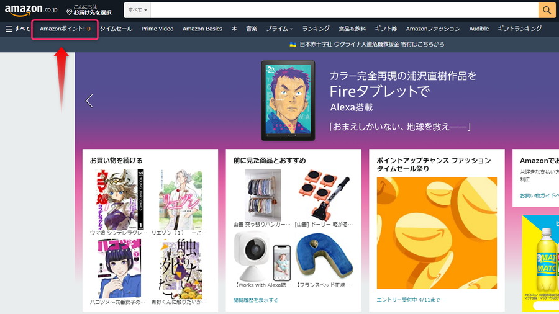Click Fireタブレットで banner headline
The width and height of the screenshot is (559, 314).
pos(379,91)
